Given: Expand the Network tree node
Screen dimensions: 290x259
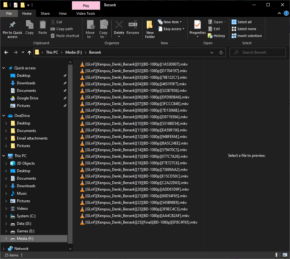Looking at the screenshot, I should pyautogui.click(x=3, y=249).
